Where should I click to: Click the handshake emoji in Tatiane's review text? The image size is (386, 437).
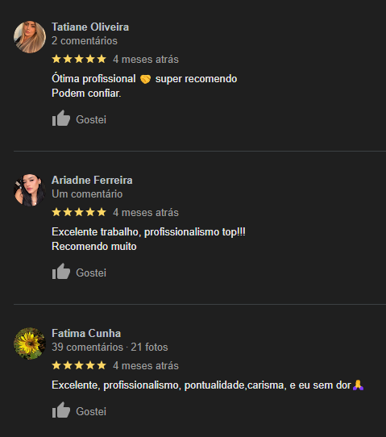point(145,79)
